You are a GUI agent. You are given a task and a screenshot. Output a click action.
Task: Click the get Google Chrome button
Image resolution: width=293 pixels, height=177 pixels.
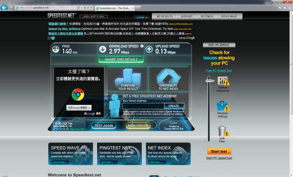click(x=79, y=107)
